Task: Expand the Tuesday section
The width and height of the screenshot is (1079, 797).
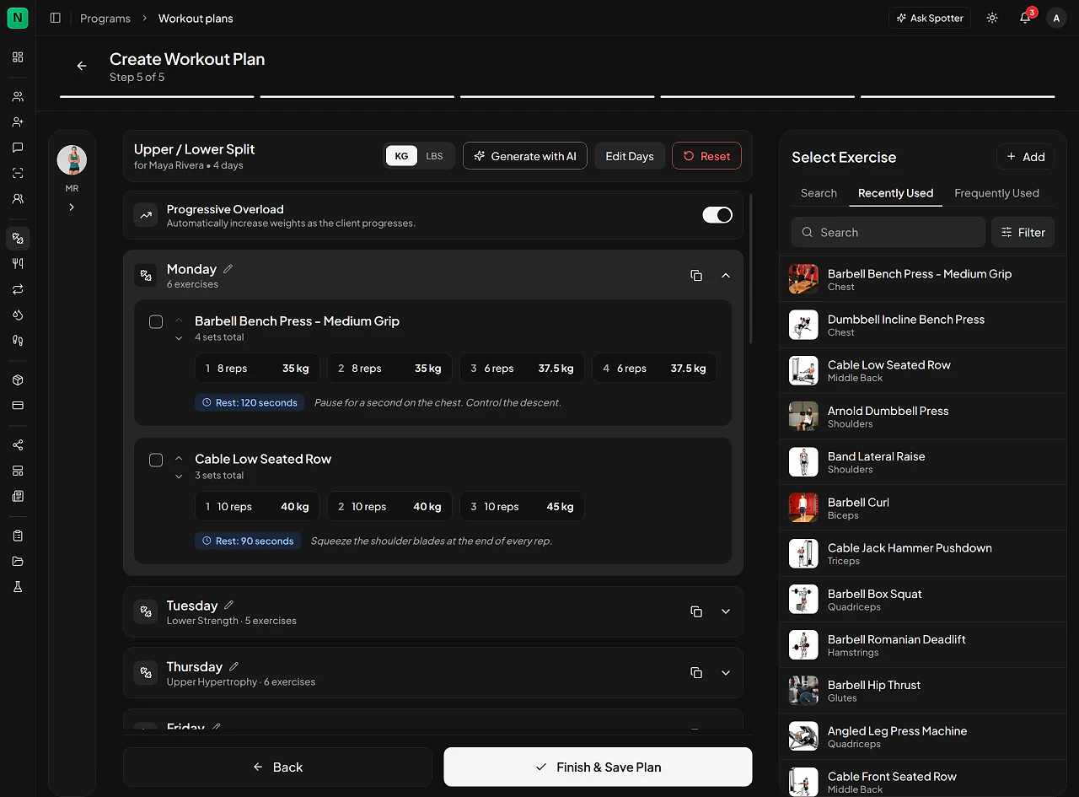Action: coord(726,611)
